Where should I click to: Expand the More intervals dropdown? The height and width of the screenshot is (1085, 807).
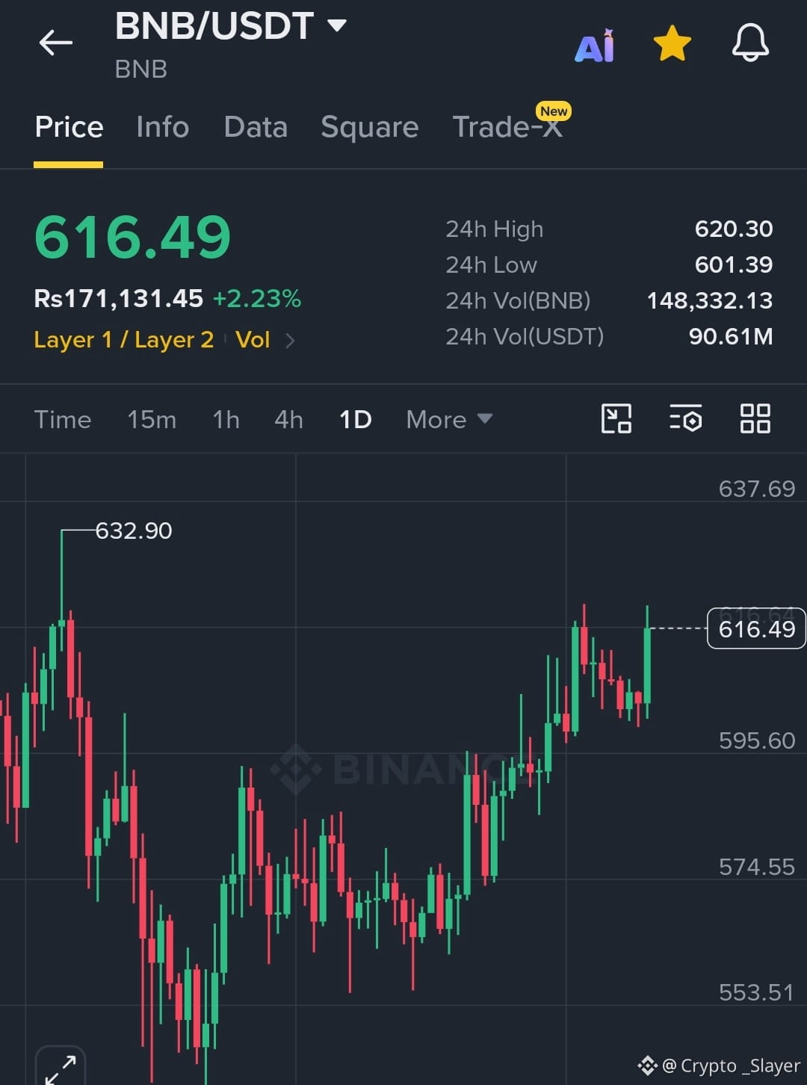449,419
